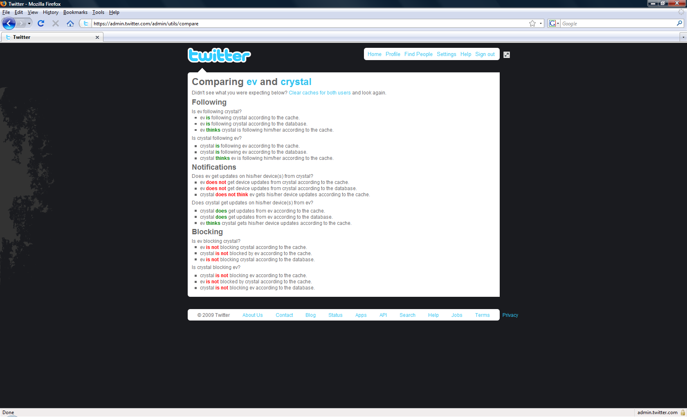Viewport: 687px width, 417px height.
Task: Open API footer link
Action: (383, 315)
